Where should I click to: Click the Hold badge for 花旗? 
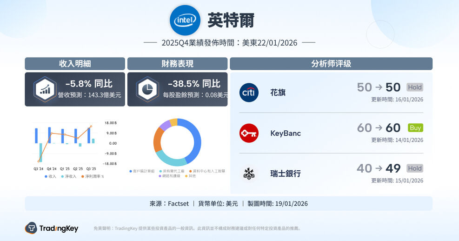415,87
